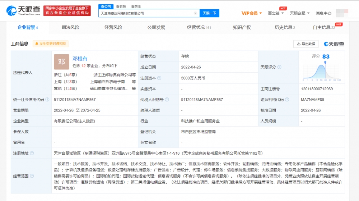Screen dimensions: 359x201
Task: Open the 百宝箱 dropdown menu
Action: click(276, 13)
